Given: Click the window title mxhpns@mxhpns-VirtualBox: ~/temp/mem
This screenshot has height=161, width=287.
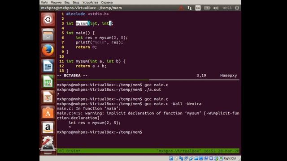Looking at the screenshot, I should tap(81, 8).
